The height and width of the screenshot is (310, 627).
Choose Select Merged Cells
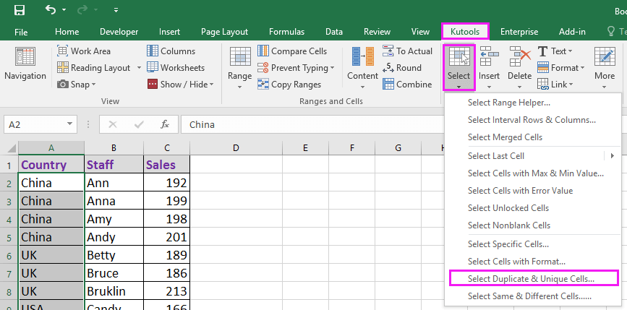click(x=533, y=137)
